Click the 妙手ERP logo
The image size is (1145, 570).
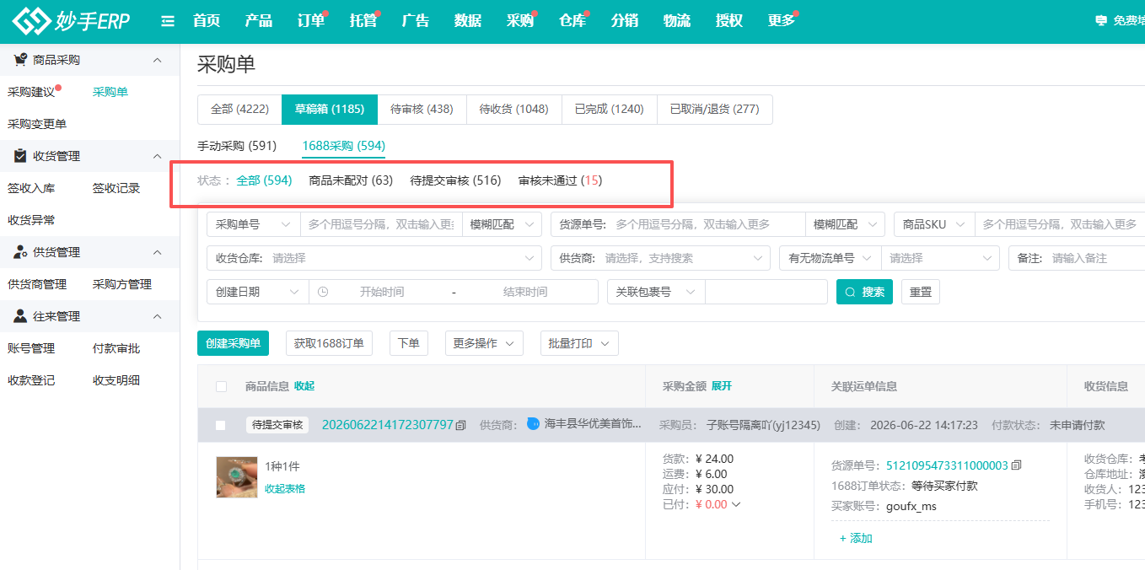[x=72, y=21]
